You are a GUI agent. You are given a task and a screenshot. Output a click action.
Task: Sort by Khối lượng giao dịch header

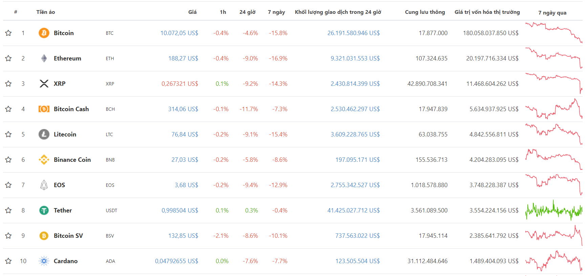(338, 12)
